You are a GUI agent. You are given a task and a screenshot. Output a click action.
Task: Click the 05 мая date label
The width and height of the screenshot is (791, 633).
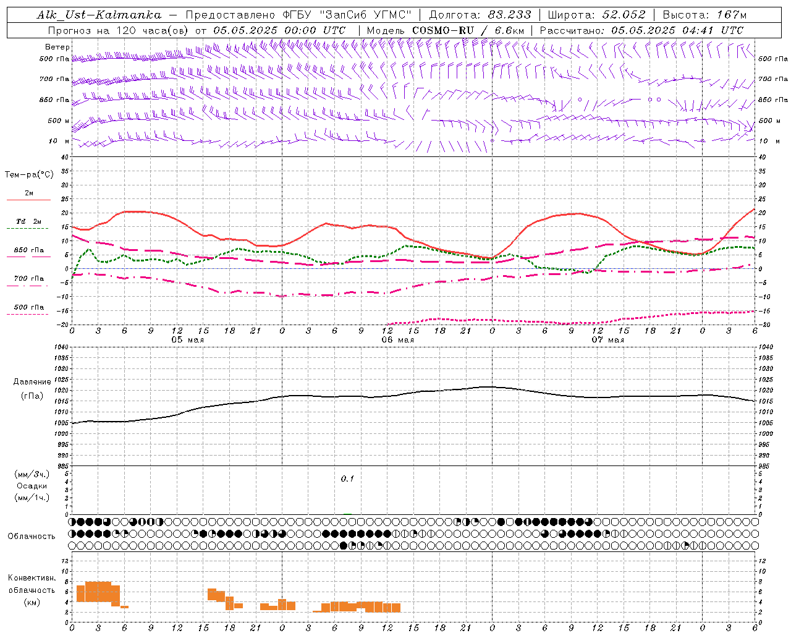tap(187, 340)
